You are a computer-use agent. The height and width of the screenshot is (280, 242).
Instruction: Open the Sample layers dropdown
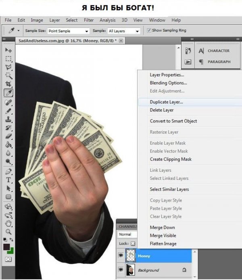coord(124,31)
